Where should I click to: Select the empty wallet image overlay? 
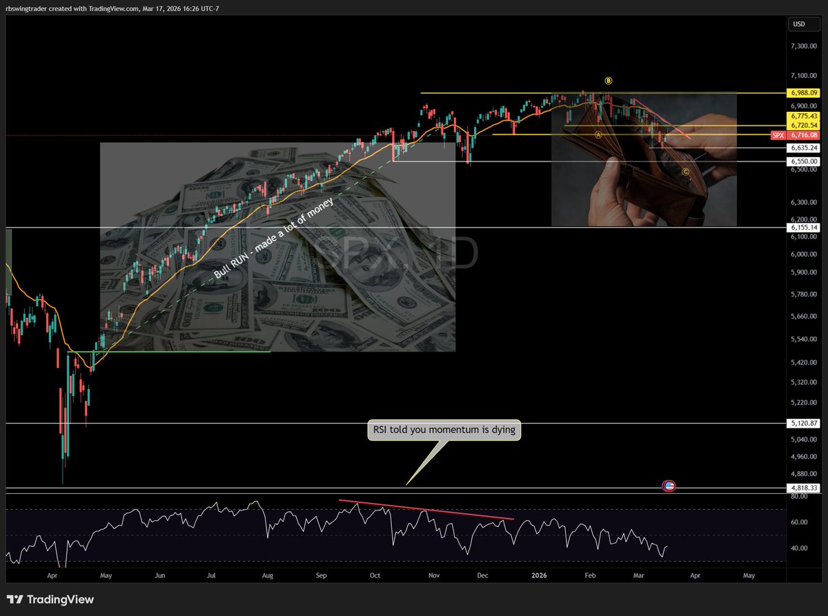tap(644, 159)
